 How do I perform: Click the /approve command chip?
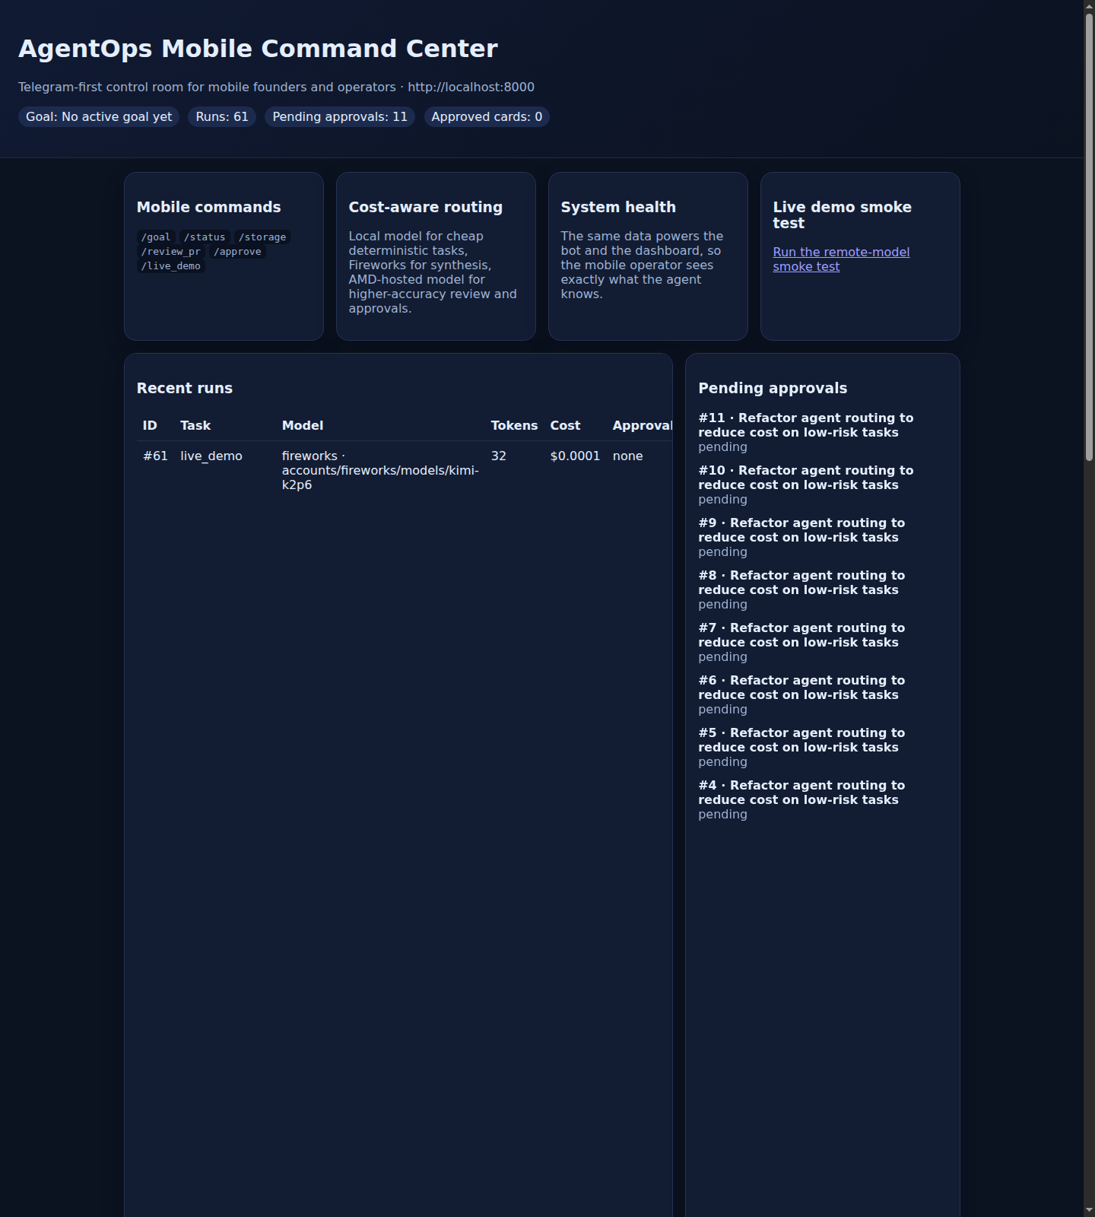(237, 252)
